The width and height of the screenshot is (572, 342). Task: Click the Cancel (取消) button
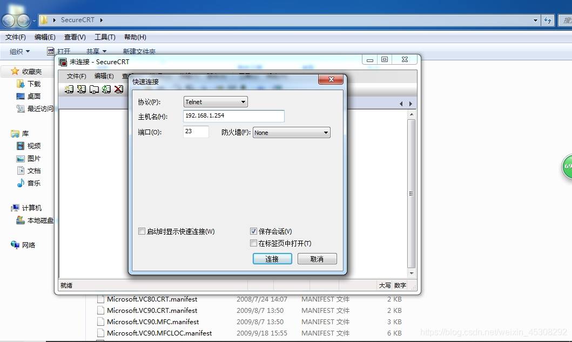pos(317,259)
